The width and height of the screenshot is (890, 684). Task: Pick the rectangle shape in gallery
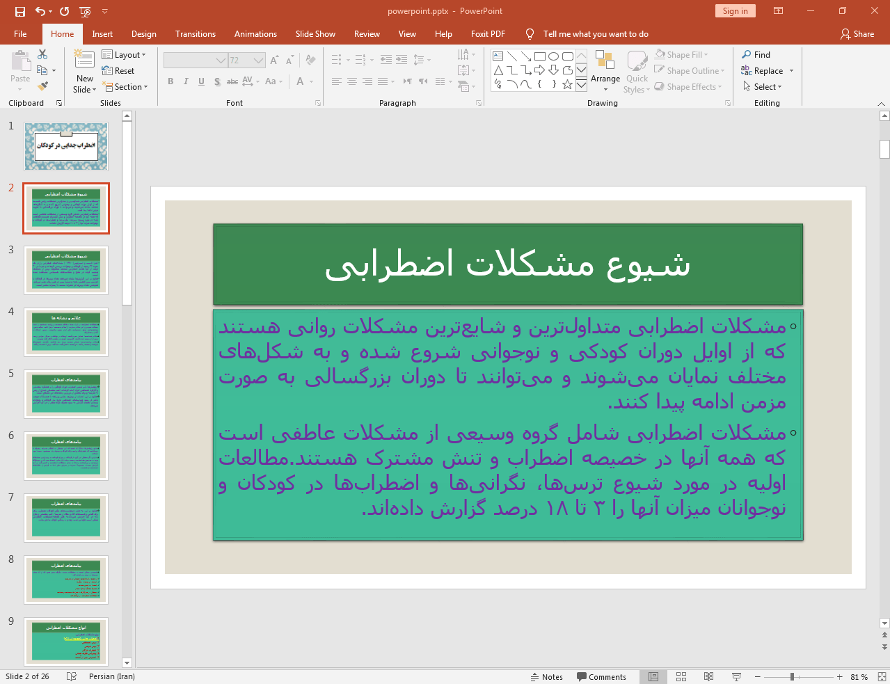(540, 56)
